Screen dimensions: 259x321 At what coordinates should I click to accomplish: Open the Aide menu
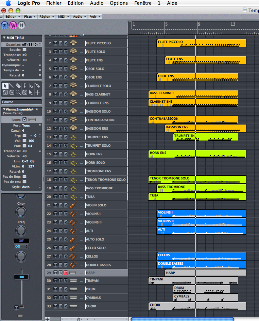pos(172,3)
